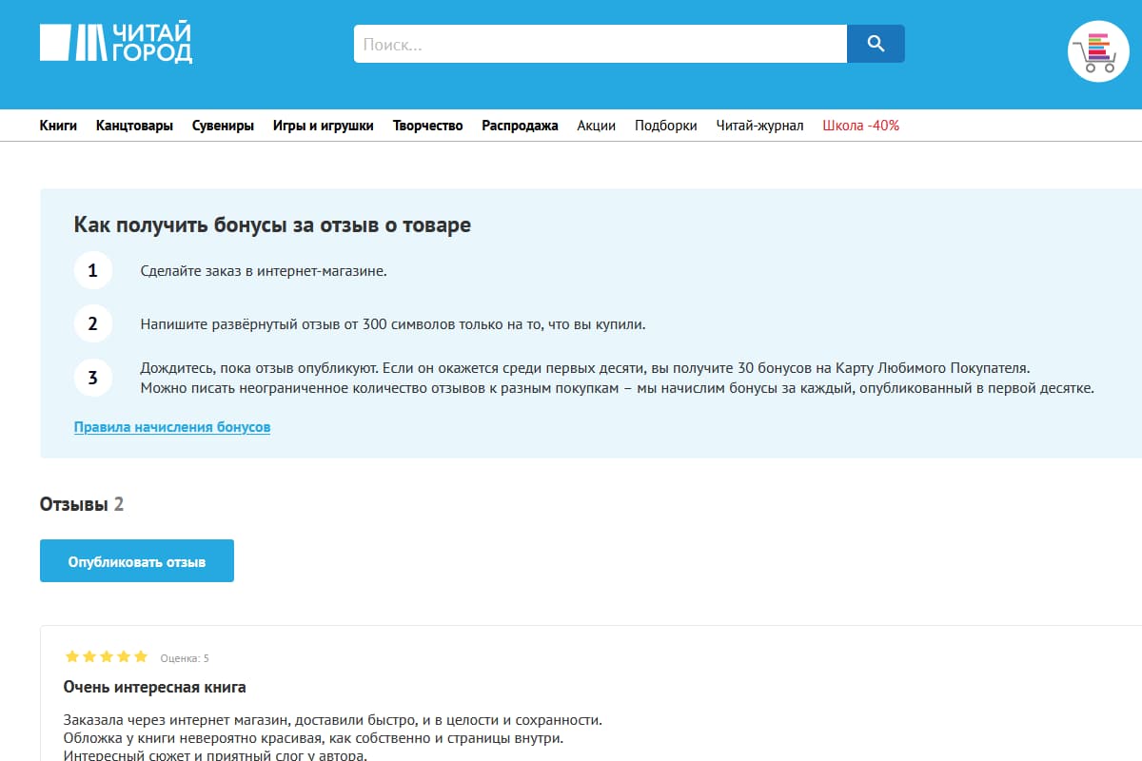The height and width of the screenshot is (761, 1142).
Task: Open the Подборки page
Action: click(x=665, y=126)
